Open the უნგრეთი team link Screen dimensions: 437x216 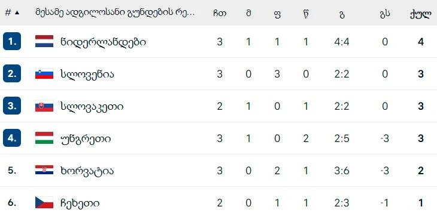pos(86,138)
